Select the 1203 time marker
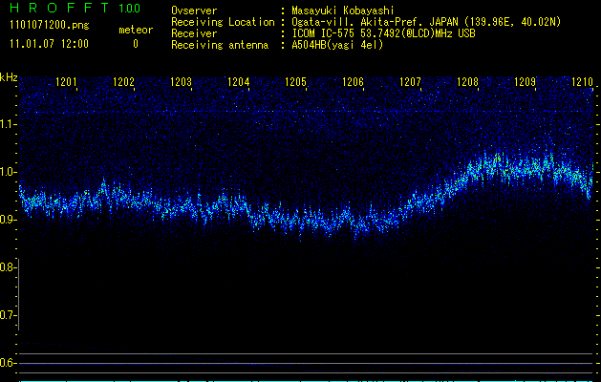The image size is (601, 382). click(182, 83)
